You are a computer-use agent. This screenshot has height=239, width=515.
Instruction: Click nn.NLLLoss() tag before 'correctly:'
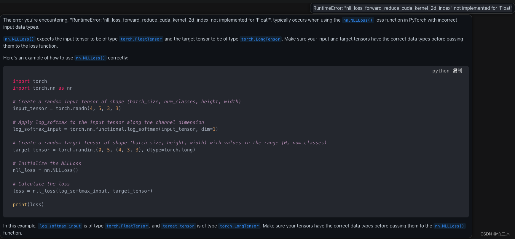90,58
